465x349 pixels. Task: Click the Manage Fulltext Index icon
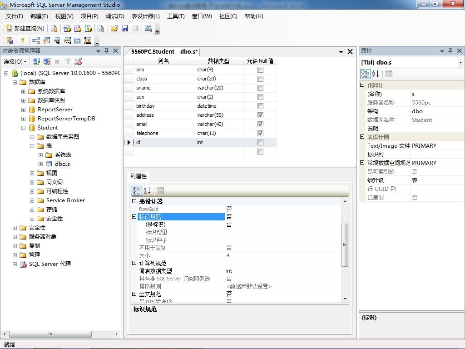tap(57, 40)
